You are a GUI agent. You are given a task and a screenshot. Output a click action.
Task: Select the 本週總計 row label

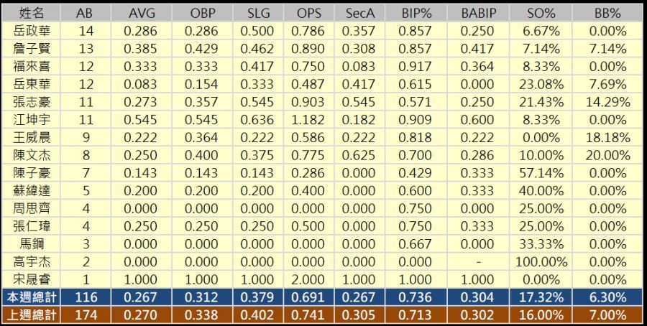(x=31, y=297)
